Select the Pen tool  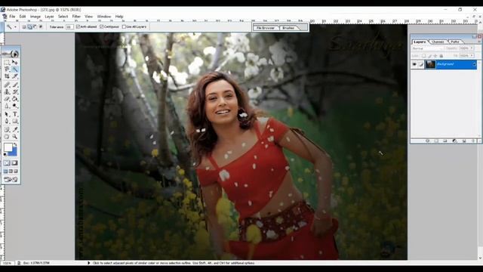tap(7, 121)
